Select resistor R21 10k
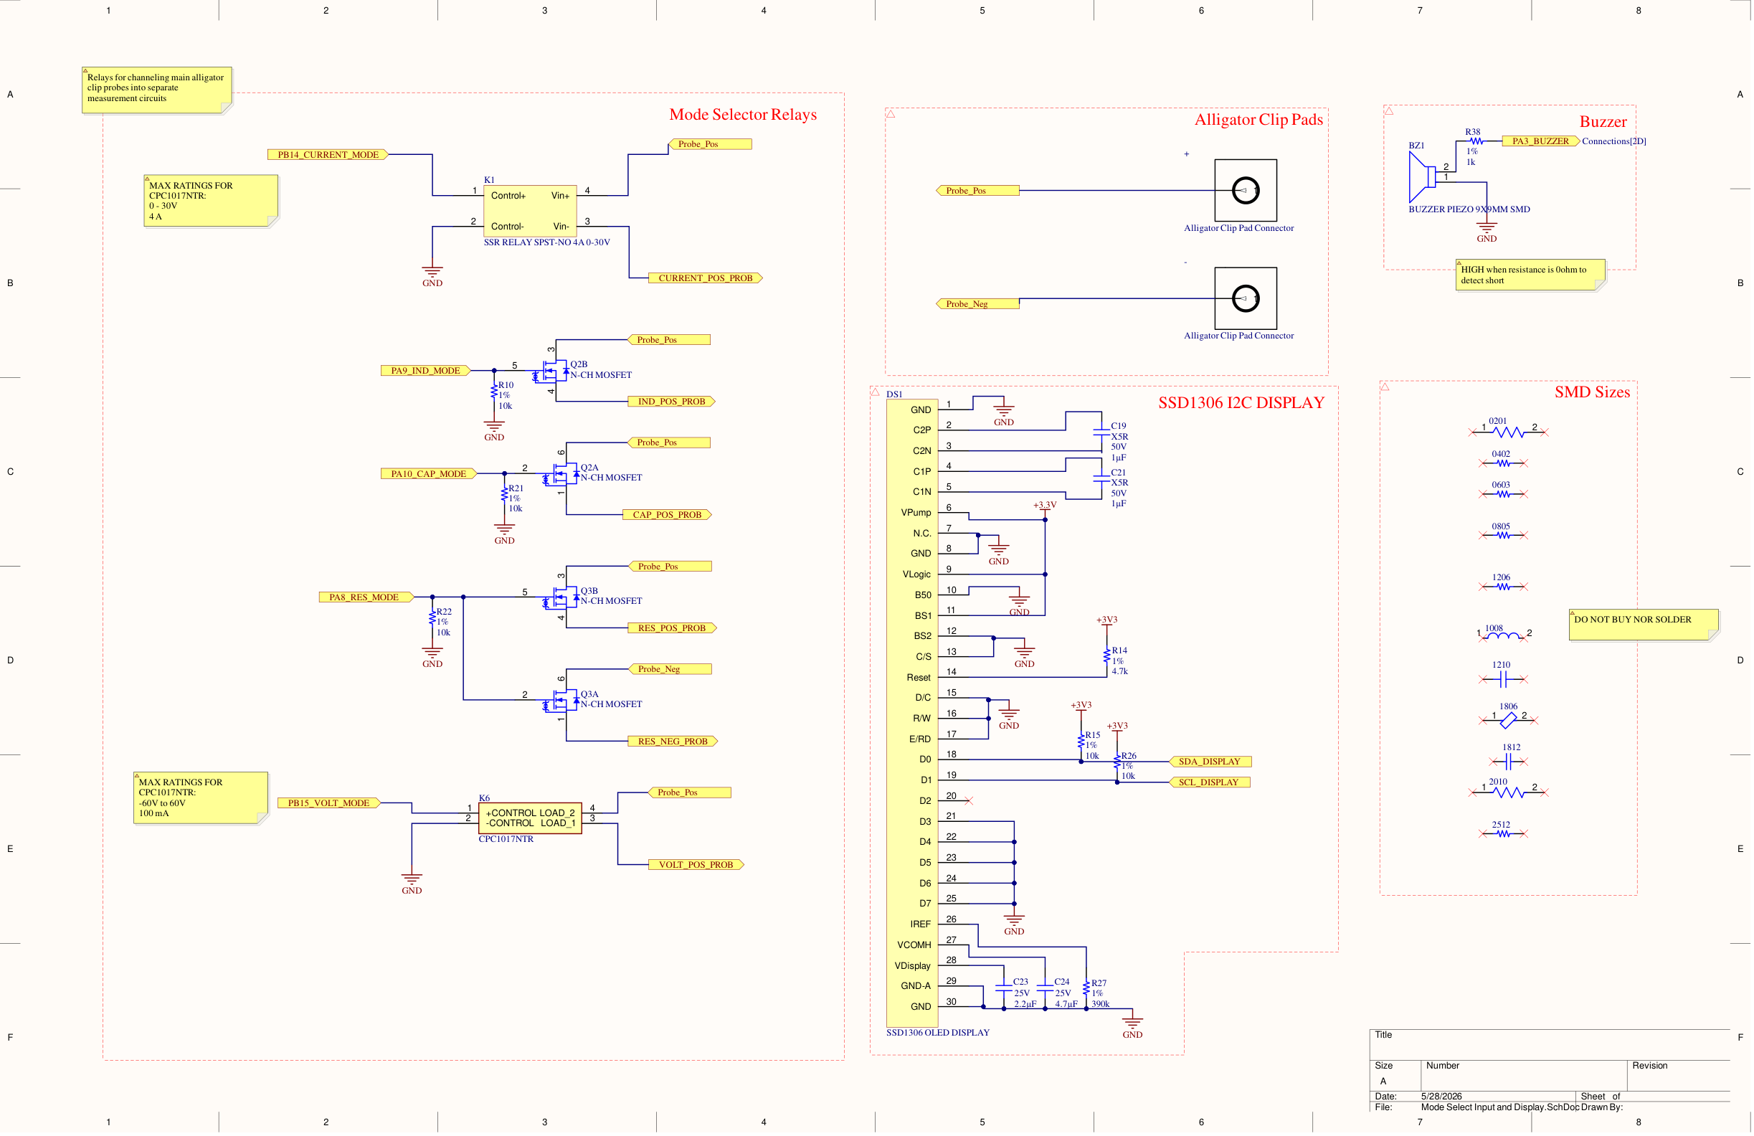 (x=504, y=494)
